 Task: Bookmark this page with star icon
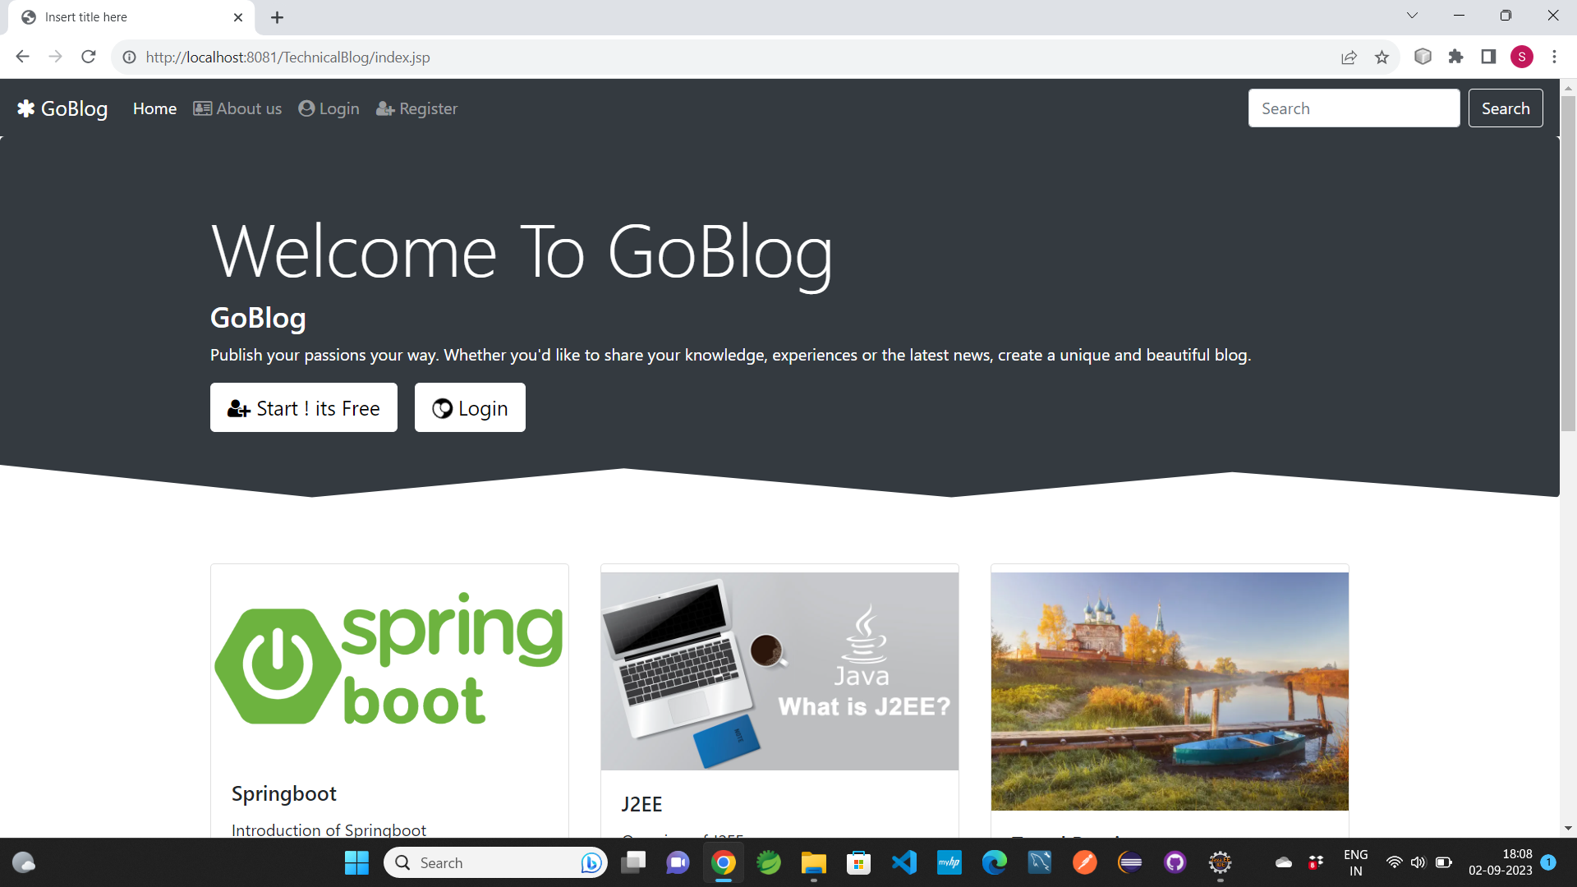click(x=1382, y=57)
